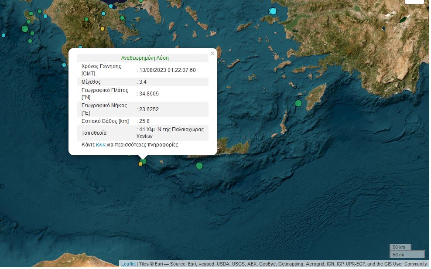Click the green marker under the popup tip
Image resolution: width=431 pixels, height=269 pixels.
click(144, 161)
